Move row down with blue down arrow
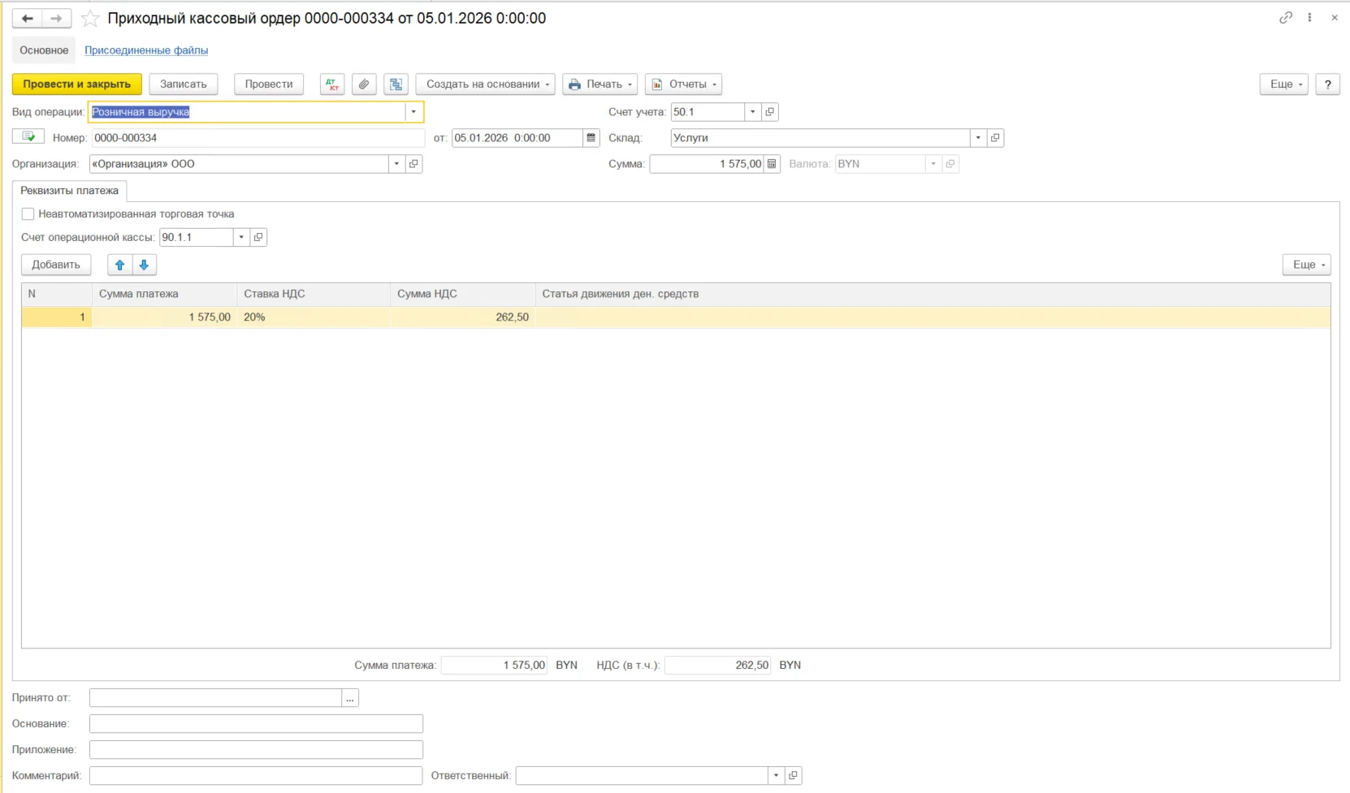The height and width of the screenshot is (793, 1350). pyautogui.click(x=144, y=265)
